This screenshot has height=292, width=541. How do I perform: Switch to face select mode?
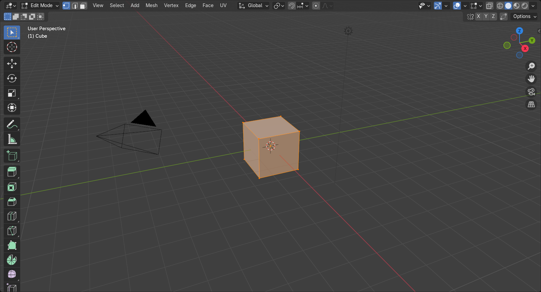coord(83,6)
